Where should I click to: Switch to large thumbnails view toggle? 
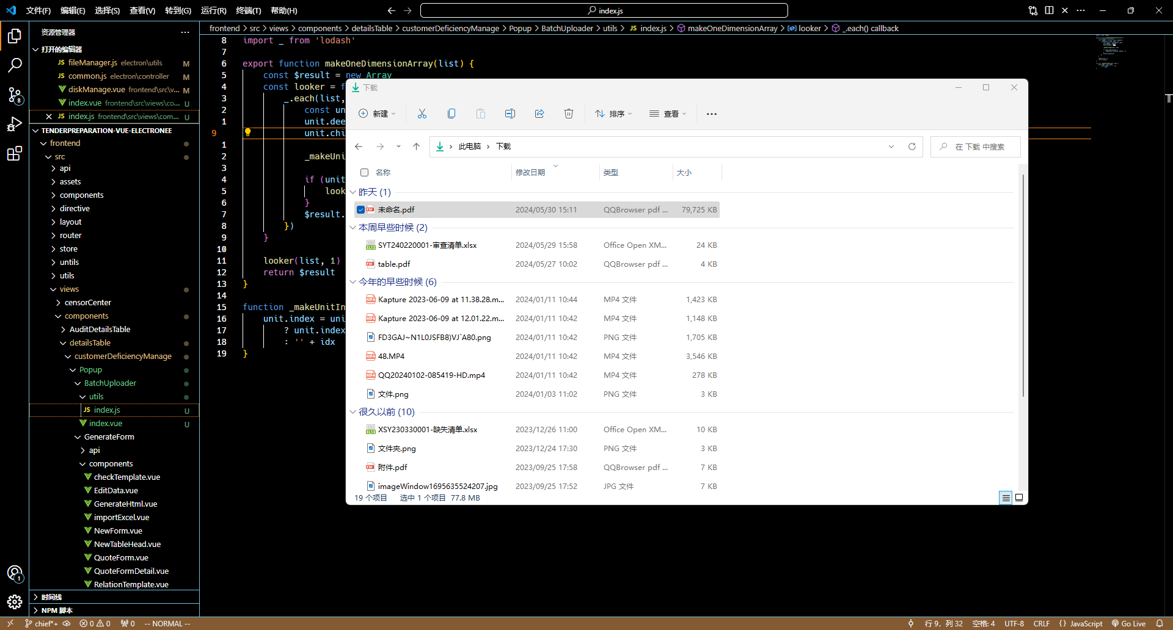pos(1019,498)
